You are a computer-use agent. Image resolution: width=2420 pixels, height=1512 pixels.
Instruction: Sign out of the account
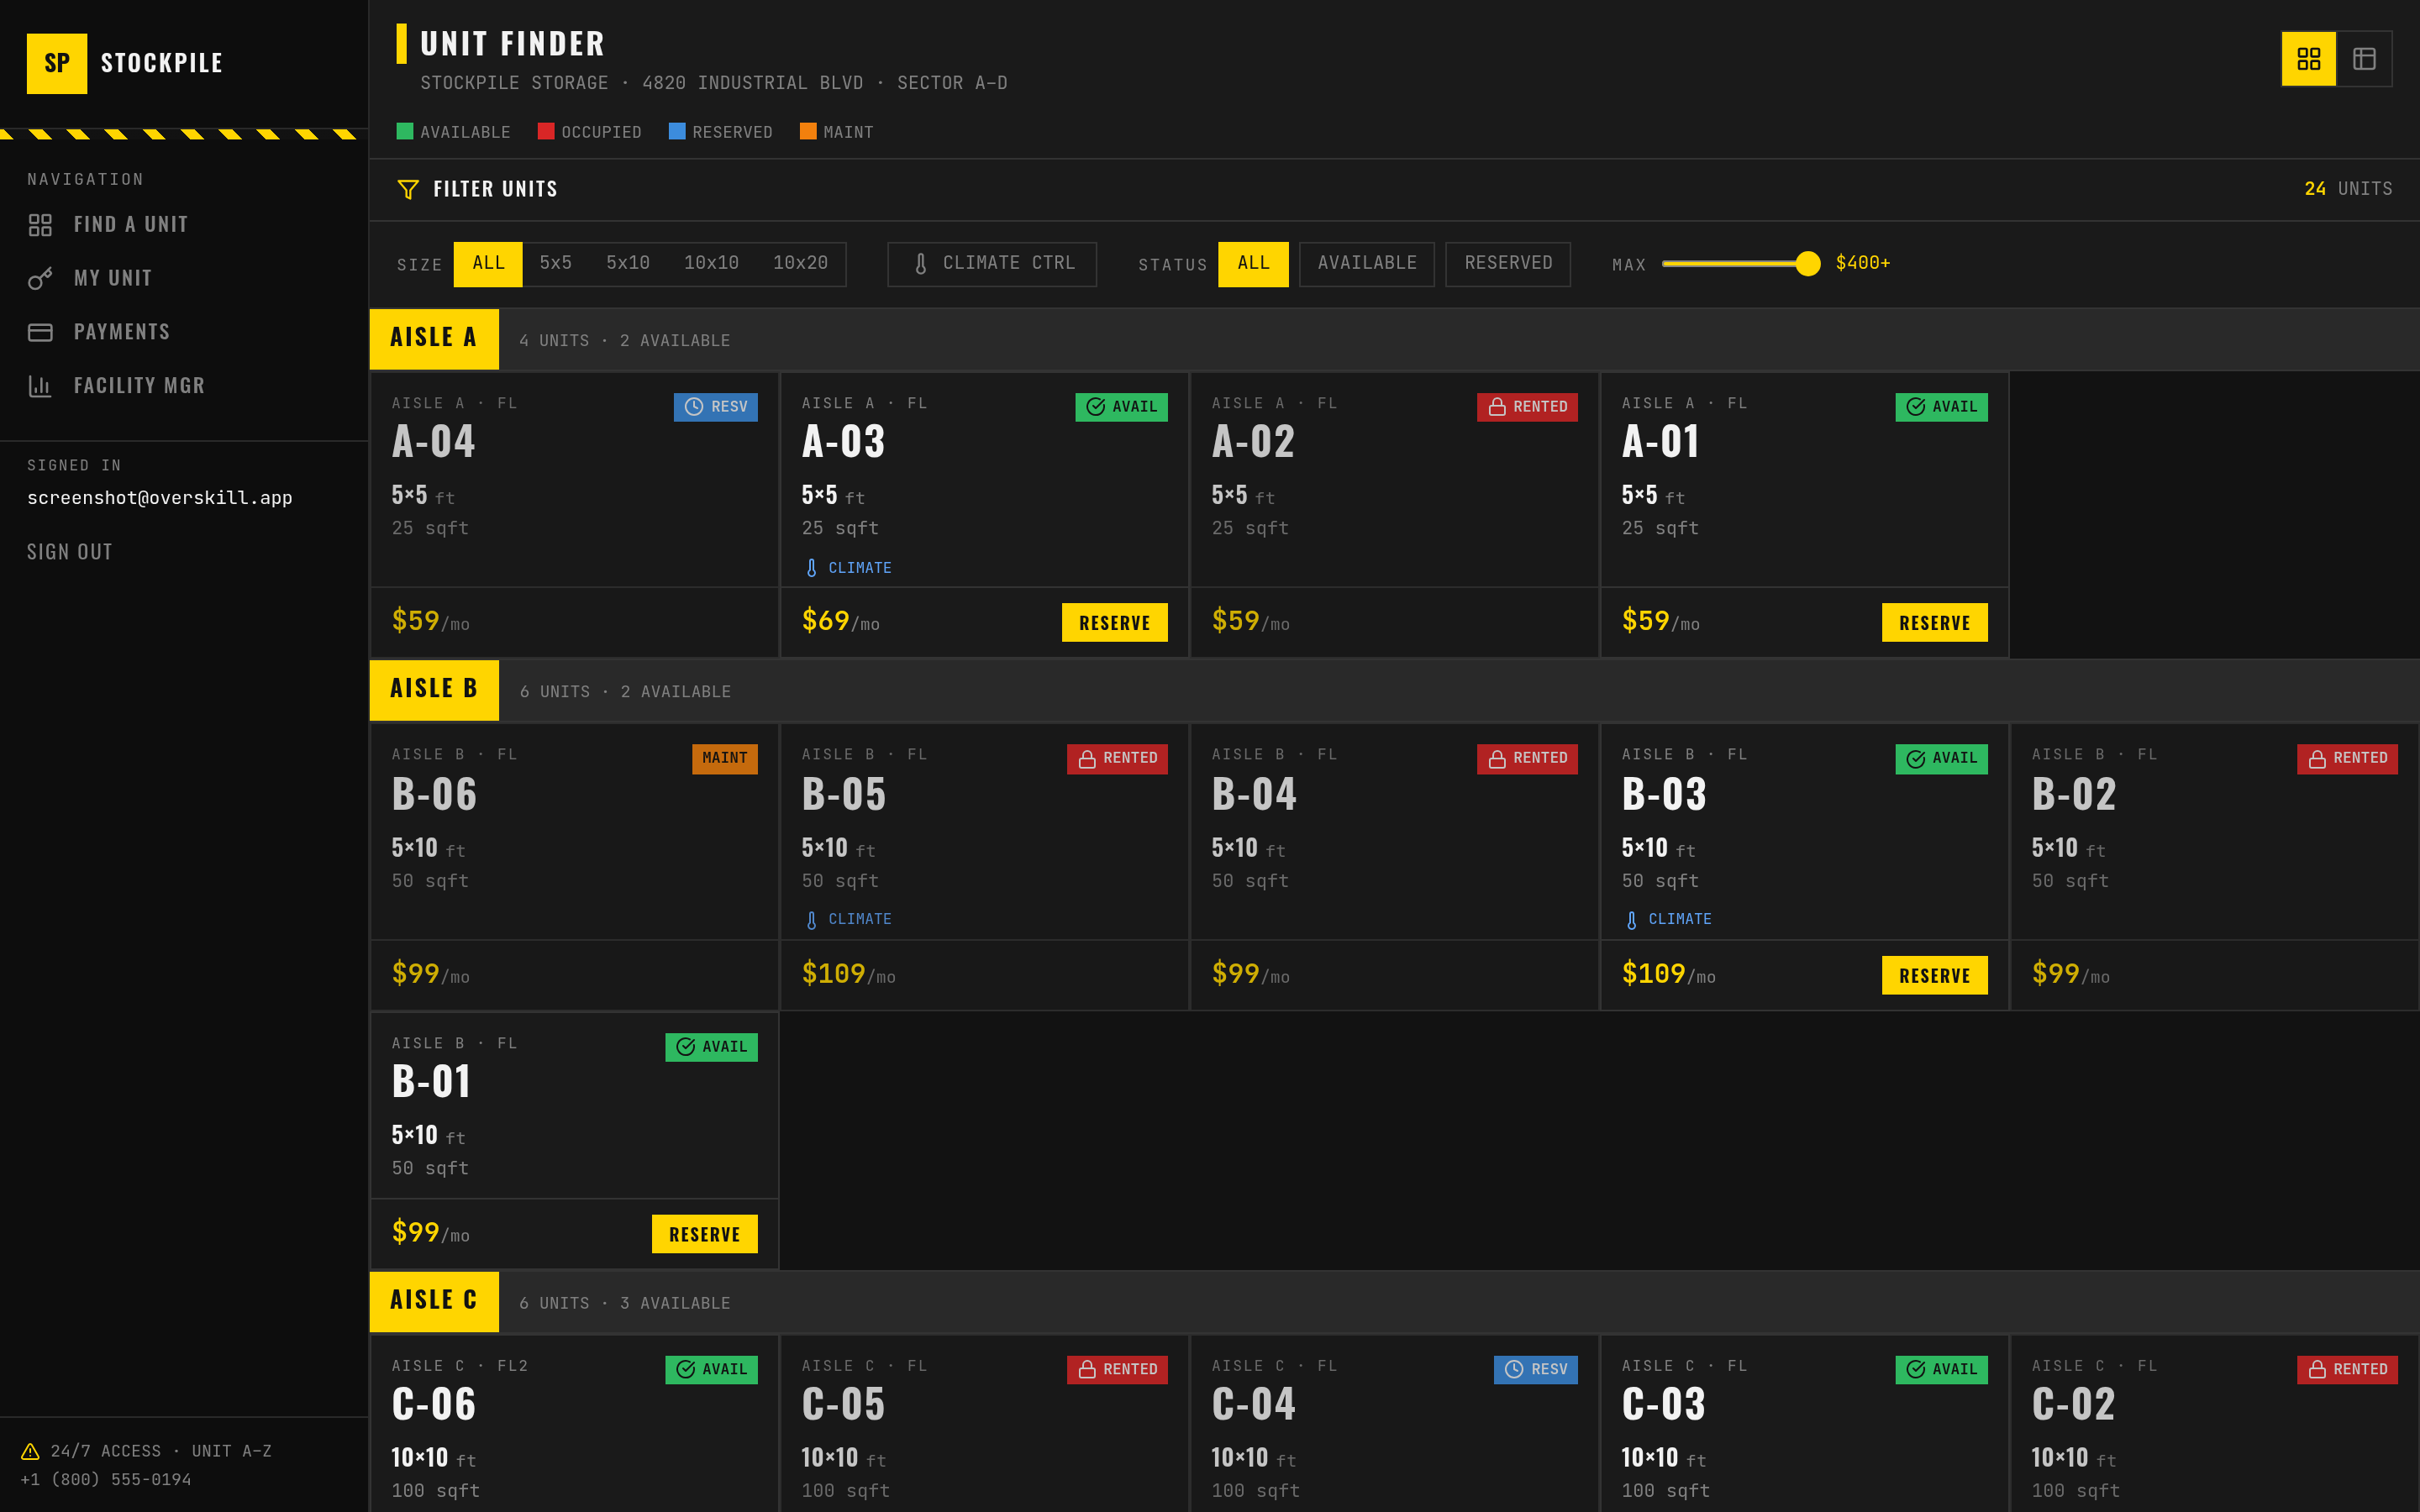pos(70,553)
